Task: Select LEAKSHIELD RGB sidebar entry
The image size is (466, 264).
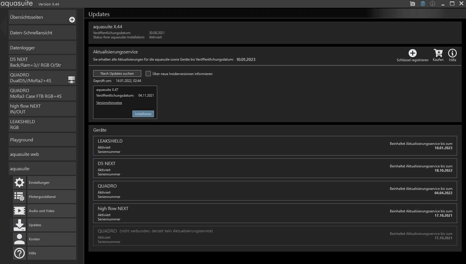Action: tap(42, 125)
